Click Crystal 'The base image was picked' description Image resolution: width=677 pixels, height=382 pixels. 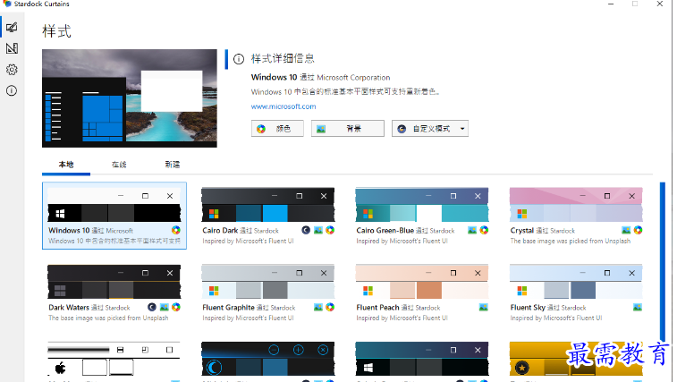pos(570,241)
